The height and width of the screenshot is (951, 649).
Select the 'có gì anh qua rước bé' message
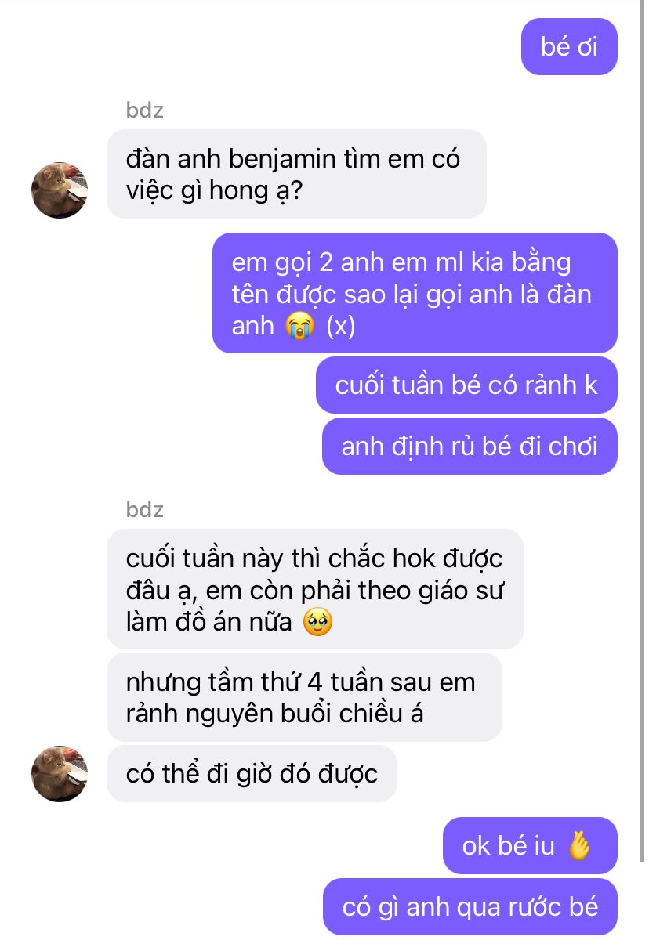(470, 907)
